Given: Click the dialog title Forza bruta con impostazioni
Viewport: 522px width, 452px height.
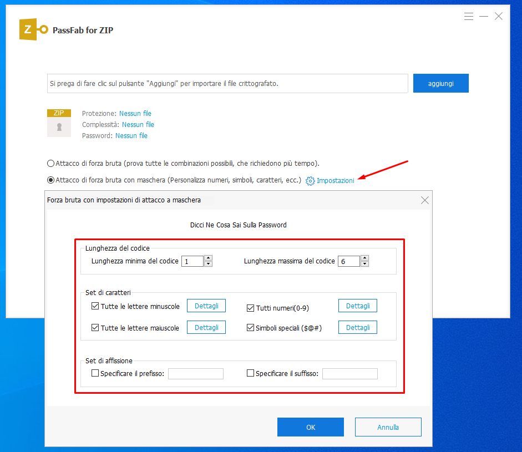Looking at the screenshot, I should click(x=124, y=200).
